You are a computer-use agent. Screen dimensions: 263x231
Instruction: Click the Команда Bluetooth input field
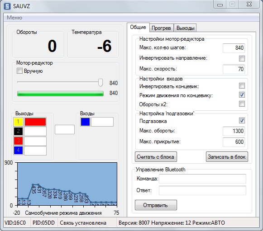(x=202, y=179)
